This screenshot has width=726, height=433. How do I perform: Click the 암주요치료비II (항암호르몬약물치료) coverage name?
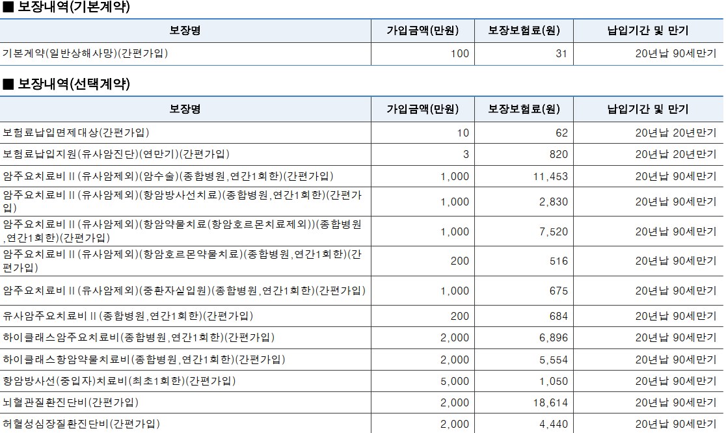[182, 261]
